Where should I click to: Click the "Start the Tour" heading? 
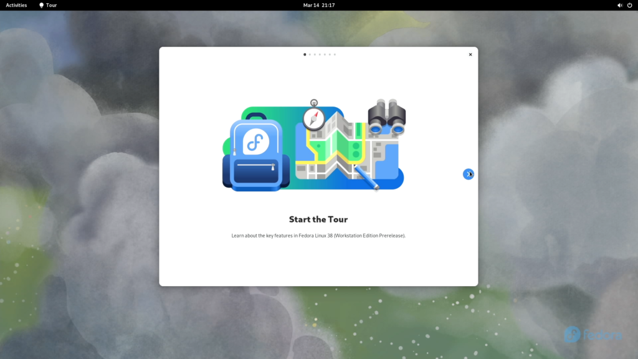[x=318, y=219]
